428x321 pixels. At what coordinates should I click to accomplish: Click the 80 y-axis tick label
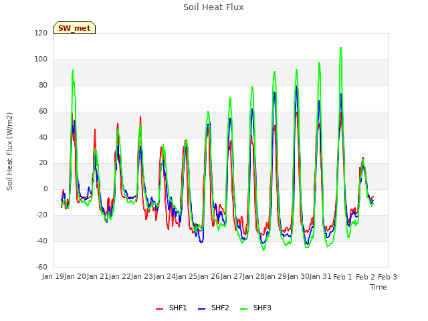click(x=43, y=85)
